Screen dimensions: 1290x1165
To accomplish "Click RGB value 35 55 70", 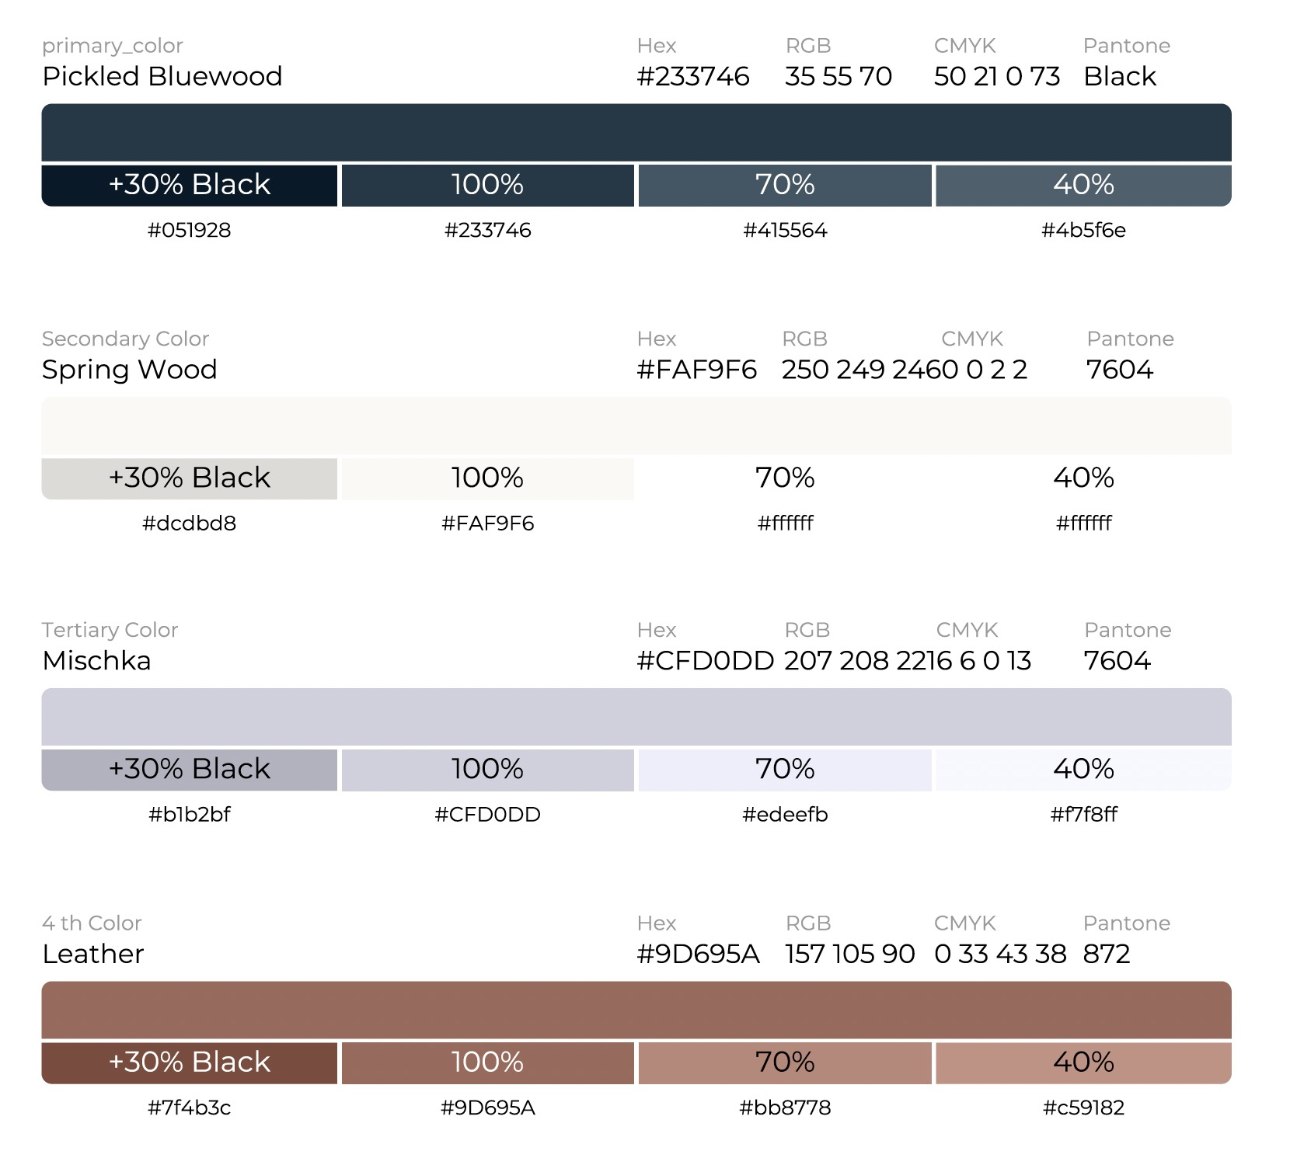I will [838, 76].
